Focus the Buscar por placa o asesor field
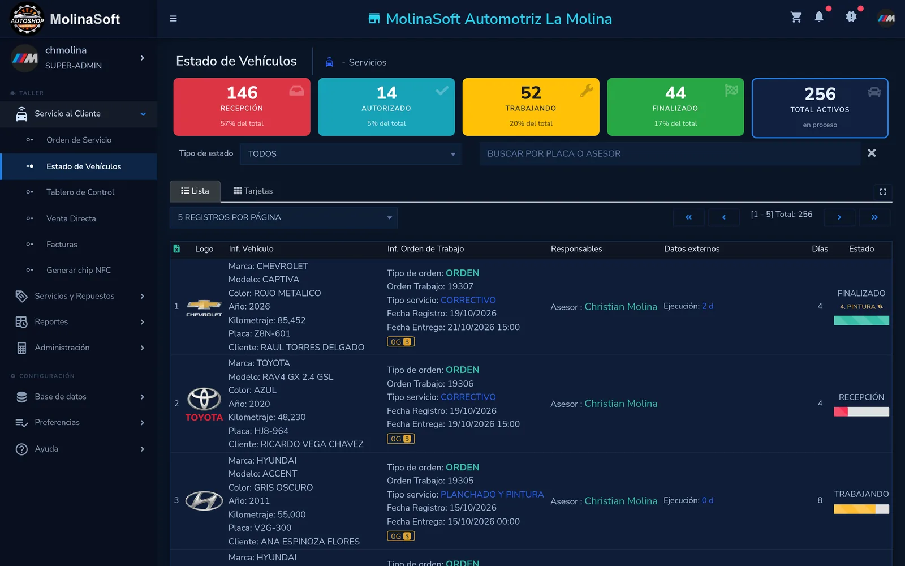The image size is (905, 566). [x=670, y=154]
